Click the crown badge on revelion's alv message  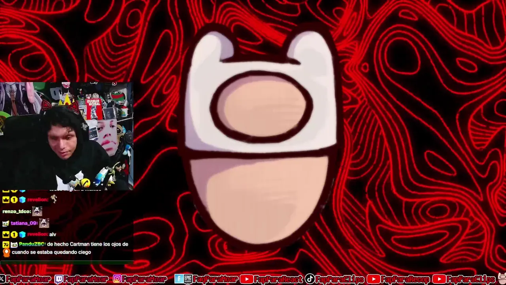pos(6,234)
